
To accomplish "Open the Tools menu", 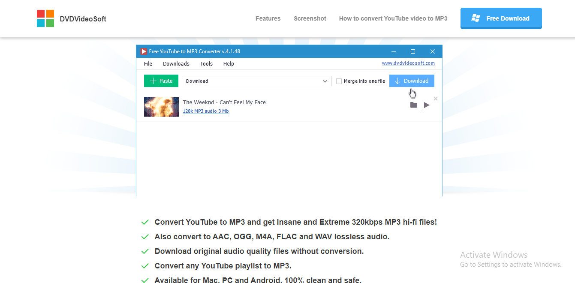I will coord(206,63).
